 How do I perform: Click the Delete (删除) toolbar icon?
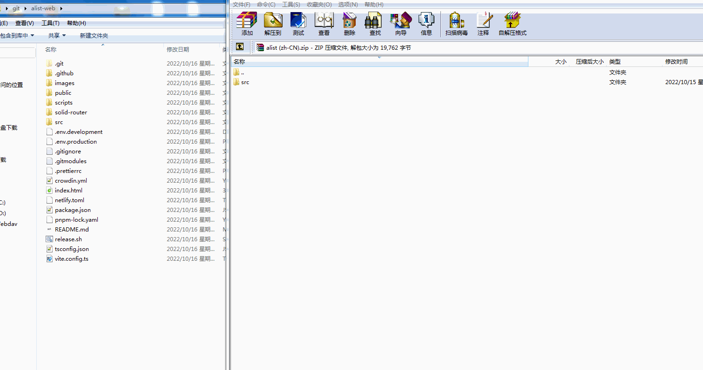(350, 24)
